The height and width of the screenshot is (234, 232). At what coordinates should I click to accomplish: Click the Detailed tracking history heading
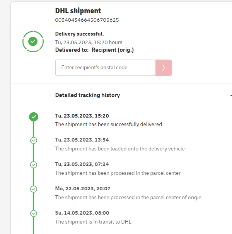pos(87,95)
